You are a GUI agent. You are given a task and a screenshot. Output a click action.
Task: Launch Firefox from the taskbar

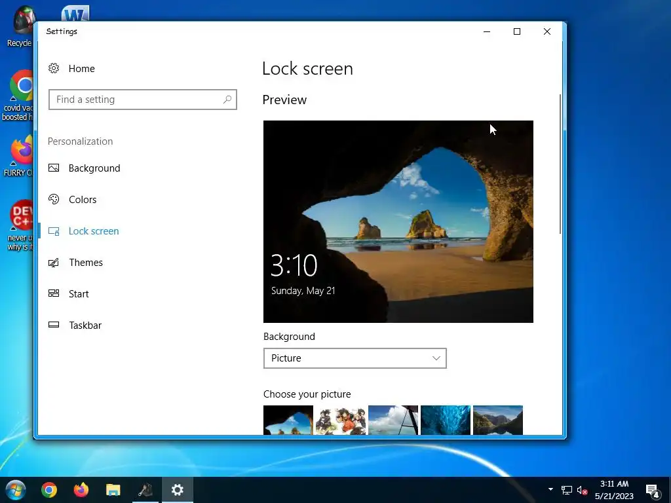(81, 490)
